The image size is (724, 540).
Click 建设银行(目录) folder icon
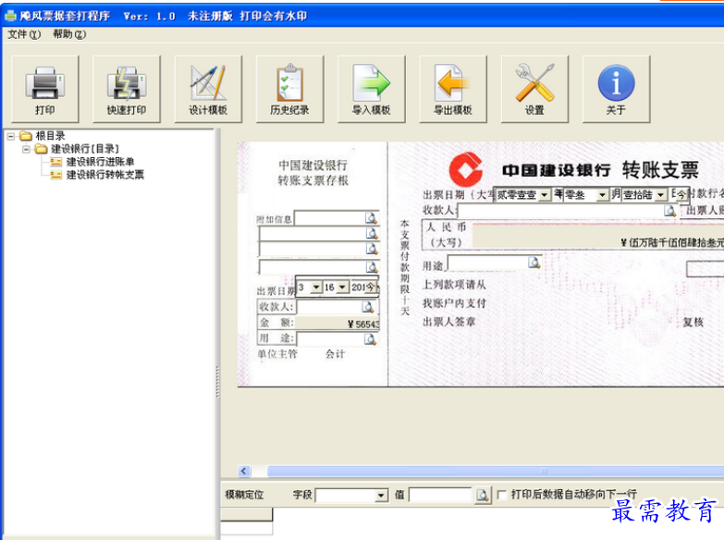click(42, 148)
